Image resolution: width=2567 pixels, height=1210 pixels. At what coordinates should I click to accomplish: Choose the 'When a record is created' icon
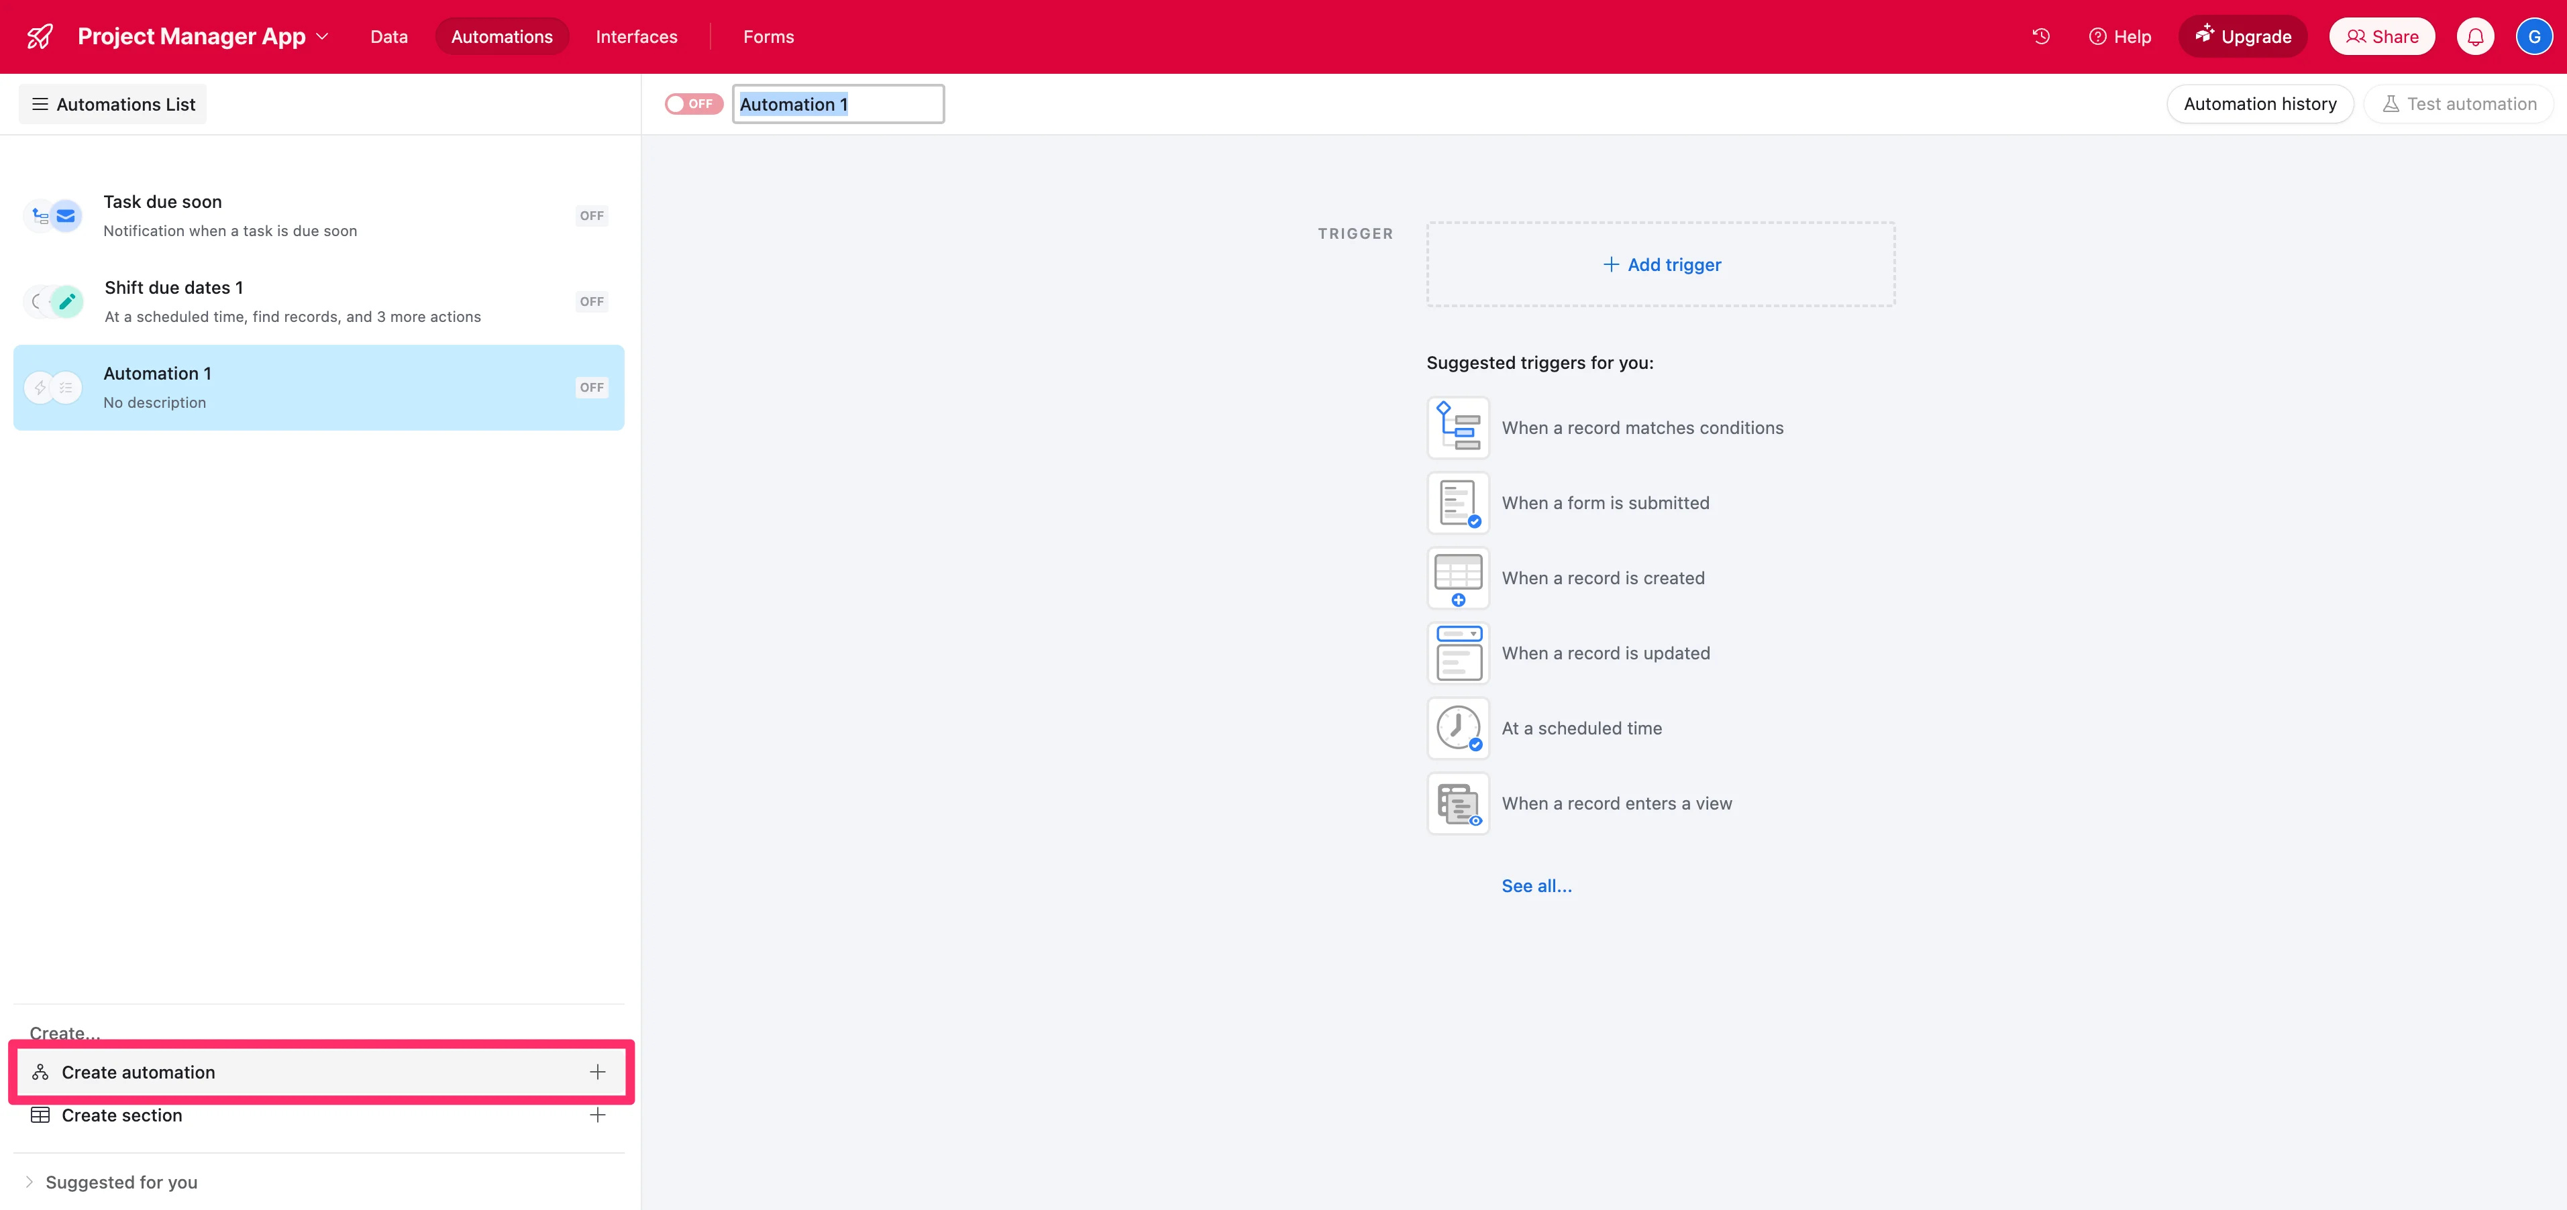[x=1458, y=577]
